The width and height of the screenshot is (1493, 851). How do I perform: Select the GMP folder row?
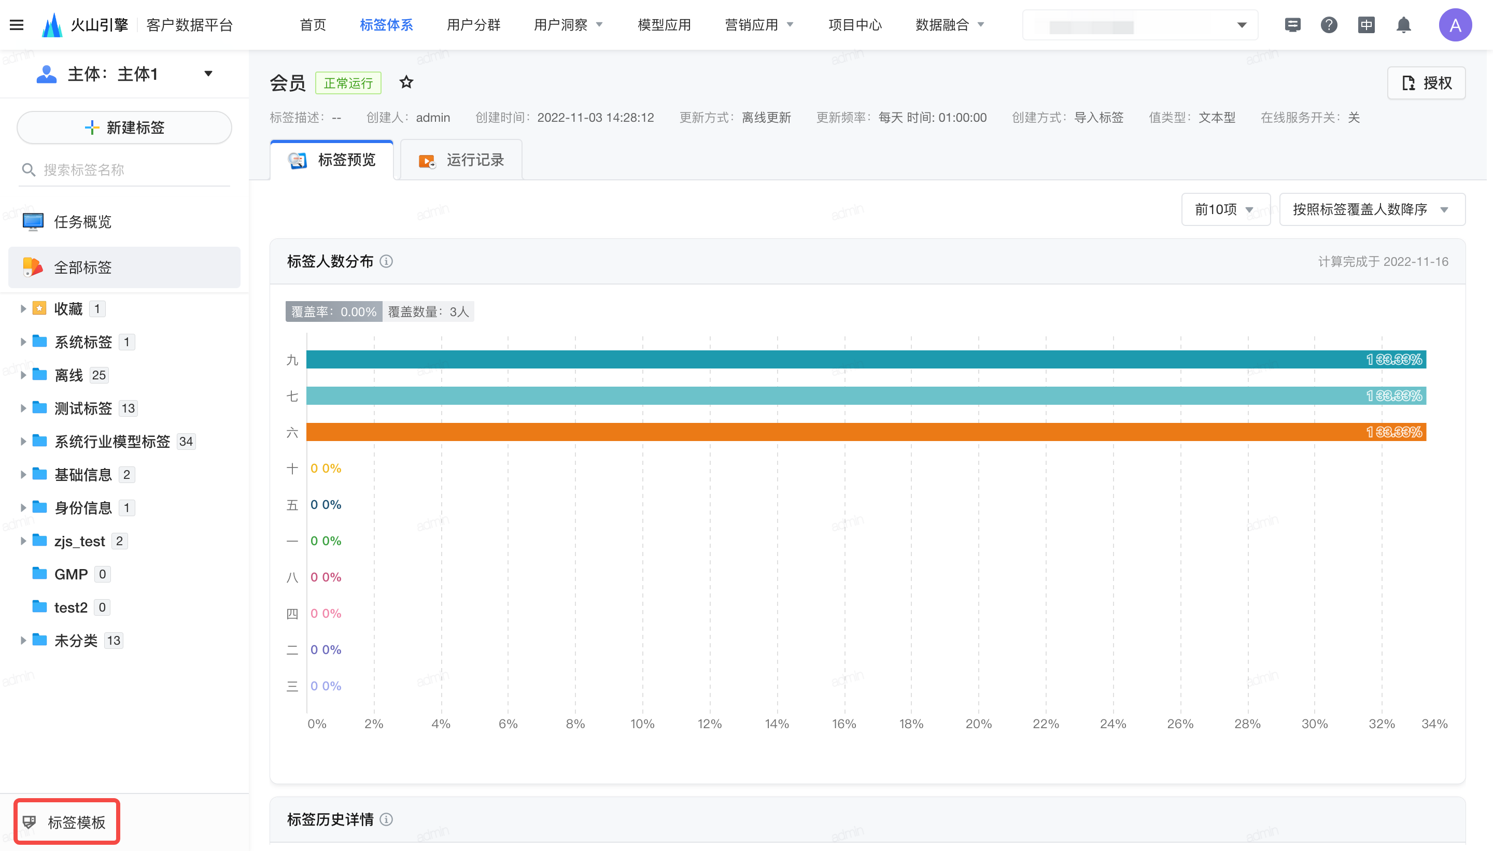pyautogui.click(x=124, y=574)
